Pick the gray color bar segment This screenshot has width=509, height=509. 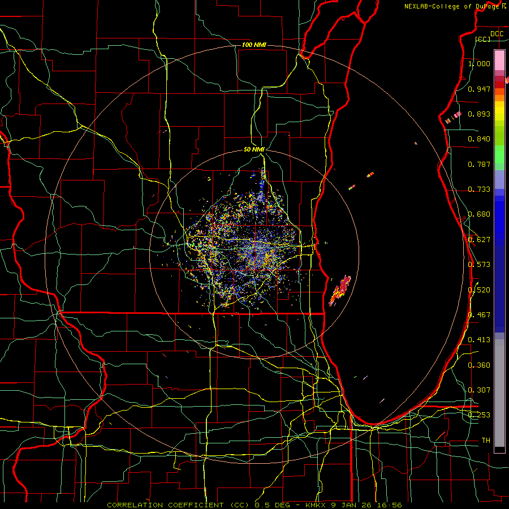pyautogui.click(x=499, y=393)
